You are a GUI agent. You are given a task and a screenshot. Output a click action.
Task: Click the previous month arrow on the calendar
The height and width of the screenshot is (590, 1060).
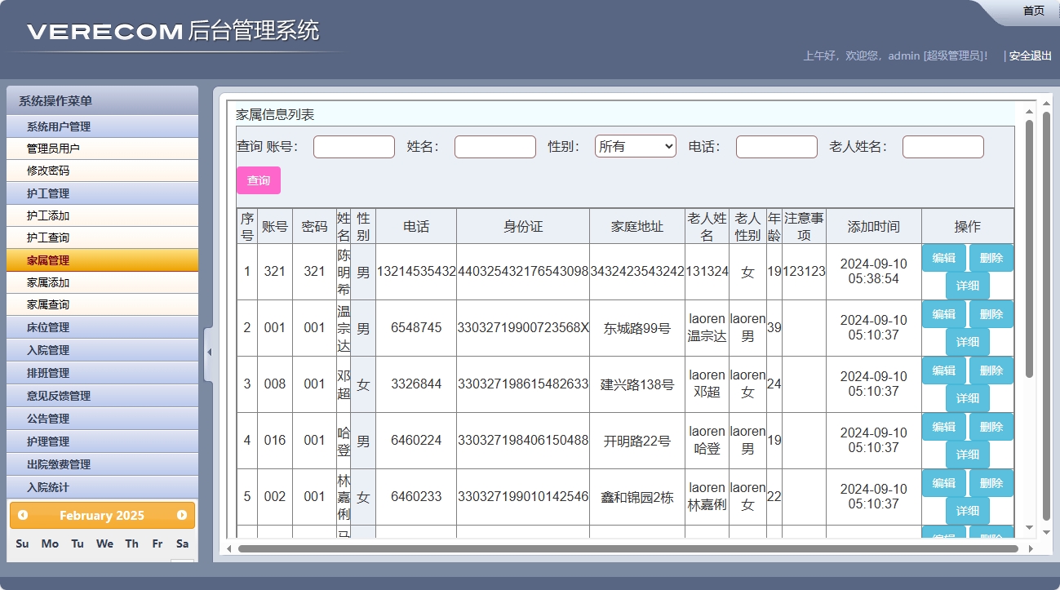[20, 515]
